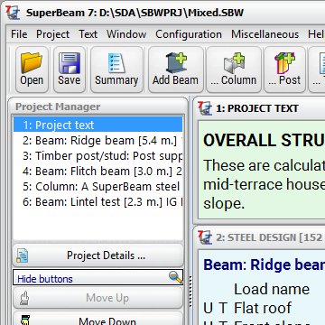
Task: Open the Window menu
Action: (126, 34)
